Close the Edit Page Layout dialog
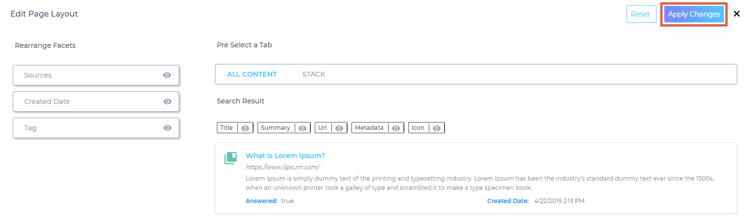Viewport: 749px width, 224px height. pyautogui.click(x=737, y=14)
